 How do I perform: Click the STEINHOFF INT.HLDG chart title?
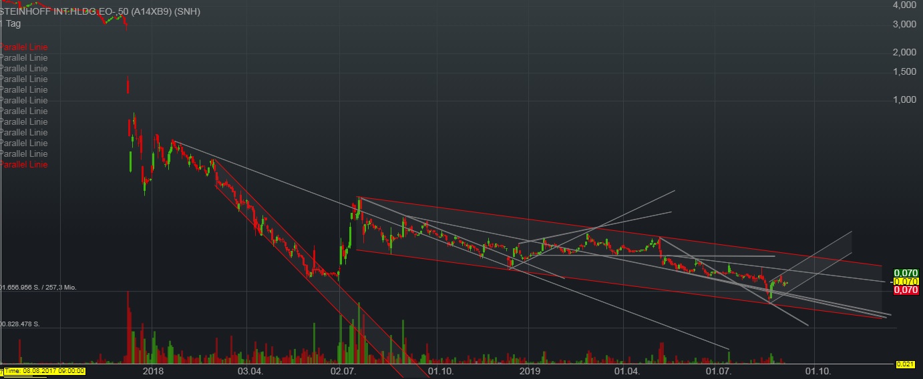(x=100, y=12)
